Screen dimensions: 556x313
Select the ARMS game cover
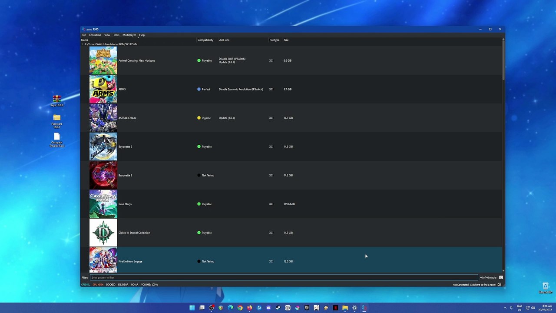click(103, 89)
